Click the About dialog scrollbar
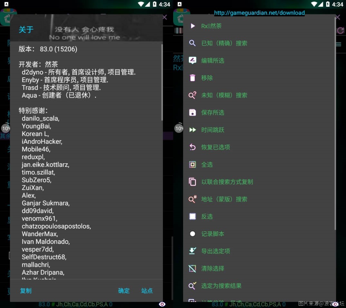Viewport: 346px width, 308px height. [x=162, y=82]
